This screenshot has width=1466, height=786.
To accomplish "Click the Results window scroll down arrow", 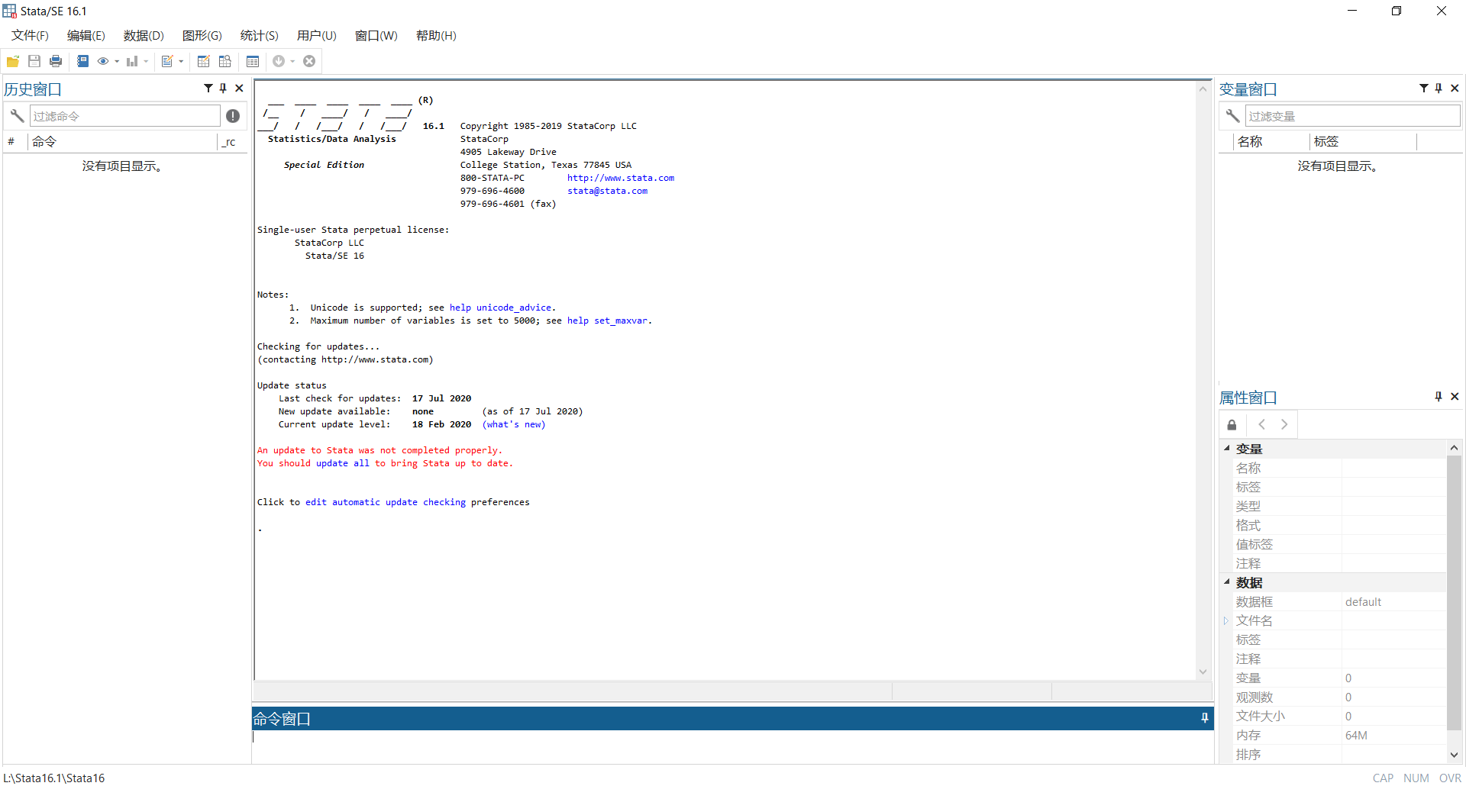I will [1203, 672].
